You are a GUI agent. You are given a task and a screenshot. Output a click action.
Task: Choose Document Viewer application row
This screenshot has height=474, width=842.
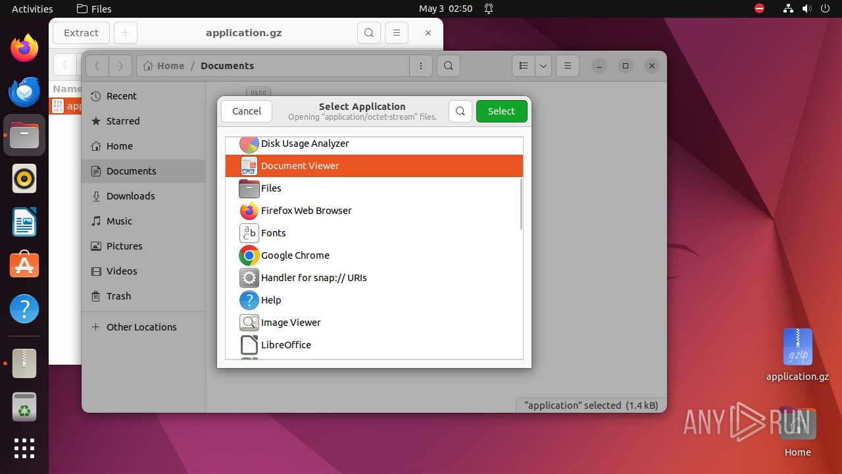coord(374,166)
